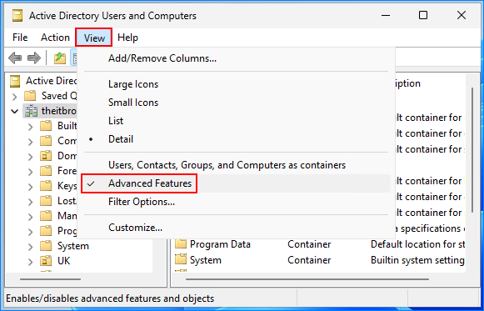Expand the System node chevron in tree
Viewport: 484px width, 311px height.
pos(30,247)
